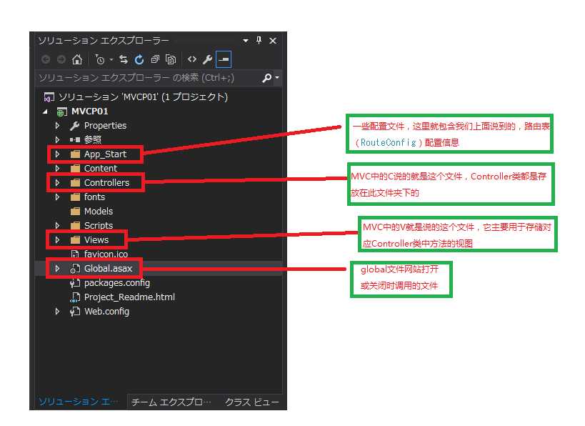Expand the Scripts folder
Screen dimensions: 585x426
click(57, 225)
